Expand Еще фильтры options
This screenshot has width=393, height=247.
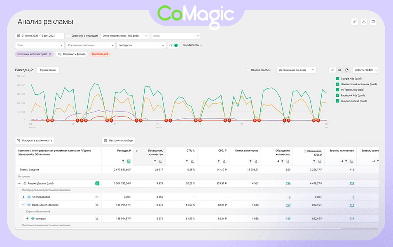tap(192, 45)
